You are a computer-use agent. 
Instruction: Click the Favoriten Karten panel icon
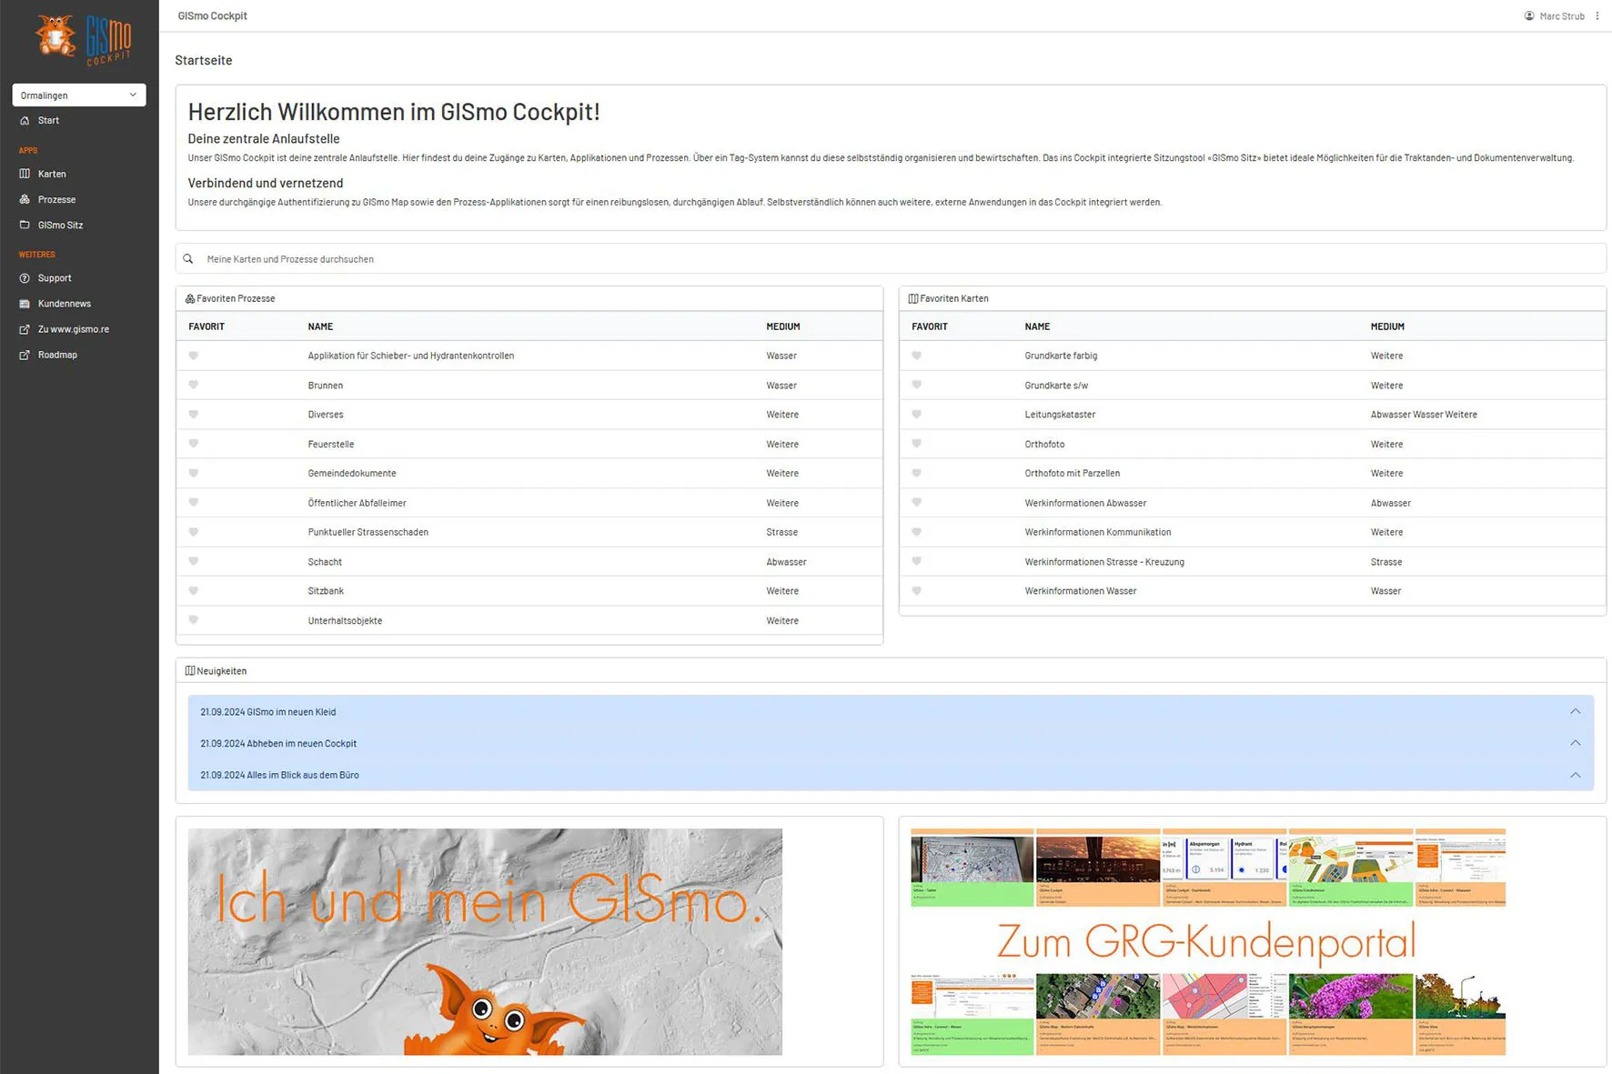(913, 298)
